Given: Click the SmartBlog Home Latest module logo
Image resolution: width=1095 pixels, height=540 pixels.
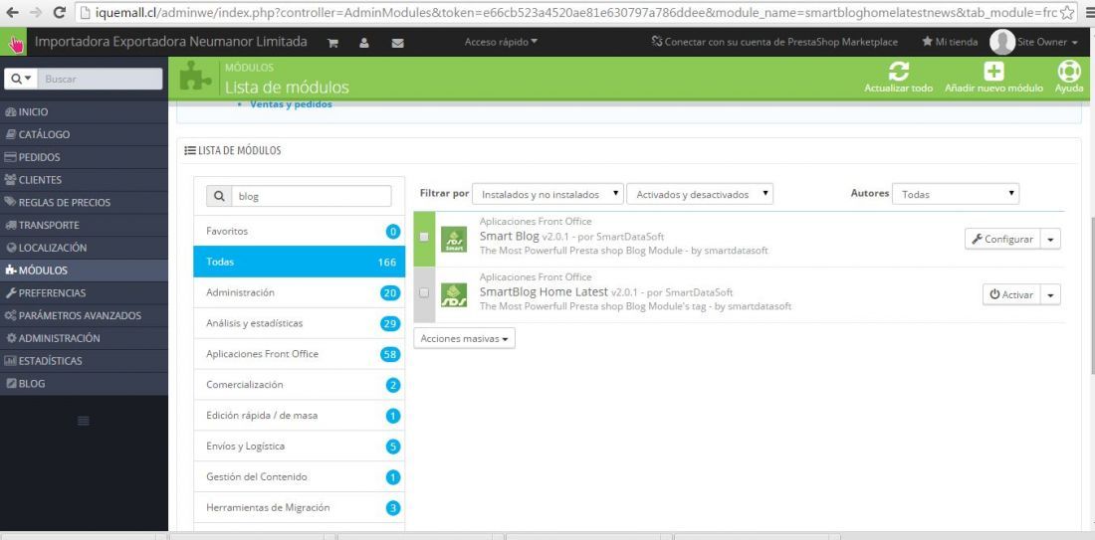Looking at the screenshot, I should (454, 294).
